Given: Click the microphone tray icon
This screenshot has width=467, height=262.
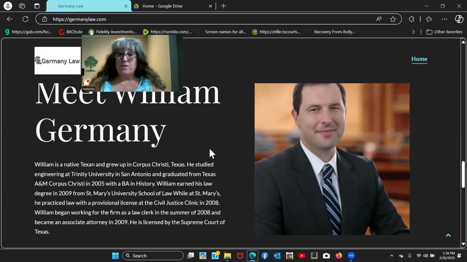Looking at the screenshot, I should 410,255.
